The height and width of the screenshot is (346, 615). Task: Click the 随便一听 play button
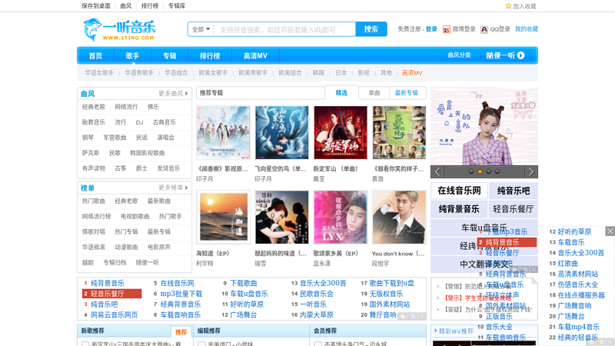[x=505, y=55]
